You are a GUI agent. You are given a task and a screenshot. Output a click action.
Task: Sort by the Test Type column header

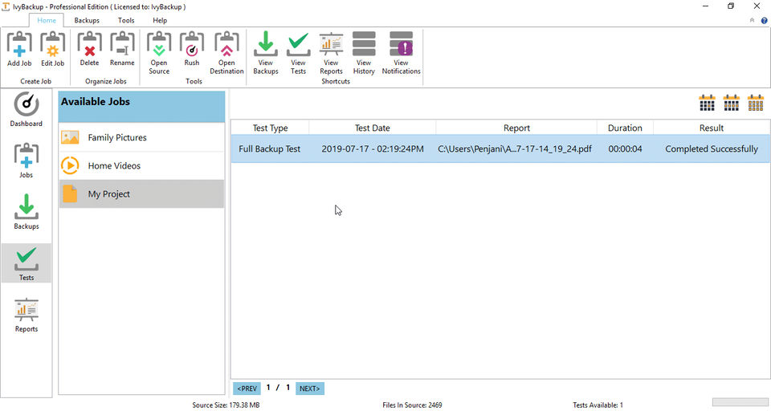[x=270, y=128]
